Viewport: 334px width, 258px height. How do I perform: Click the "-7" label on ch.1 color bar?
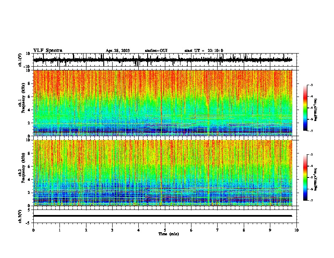click(x=311, y=131)
